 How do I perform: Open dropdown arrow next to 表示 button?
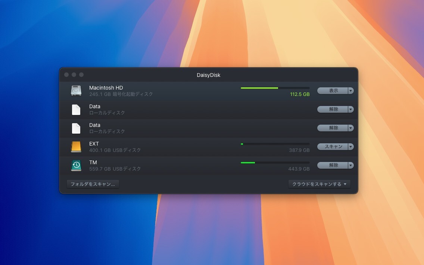click(x=351, y=91)
